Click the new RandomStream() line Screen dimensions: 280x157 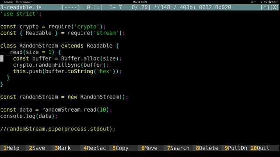(64, 97)
